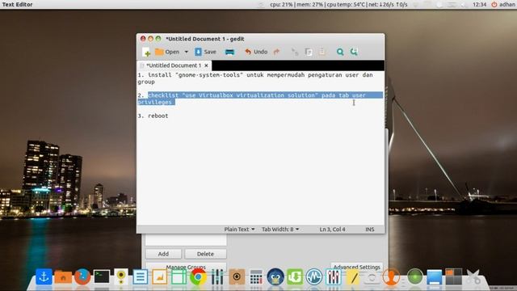Open the brown package box app

click(x=237, y=276)
